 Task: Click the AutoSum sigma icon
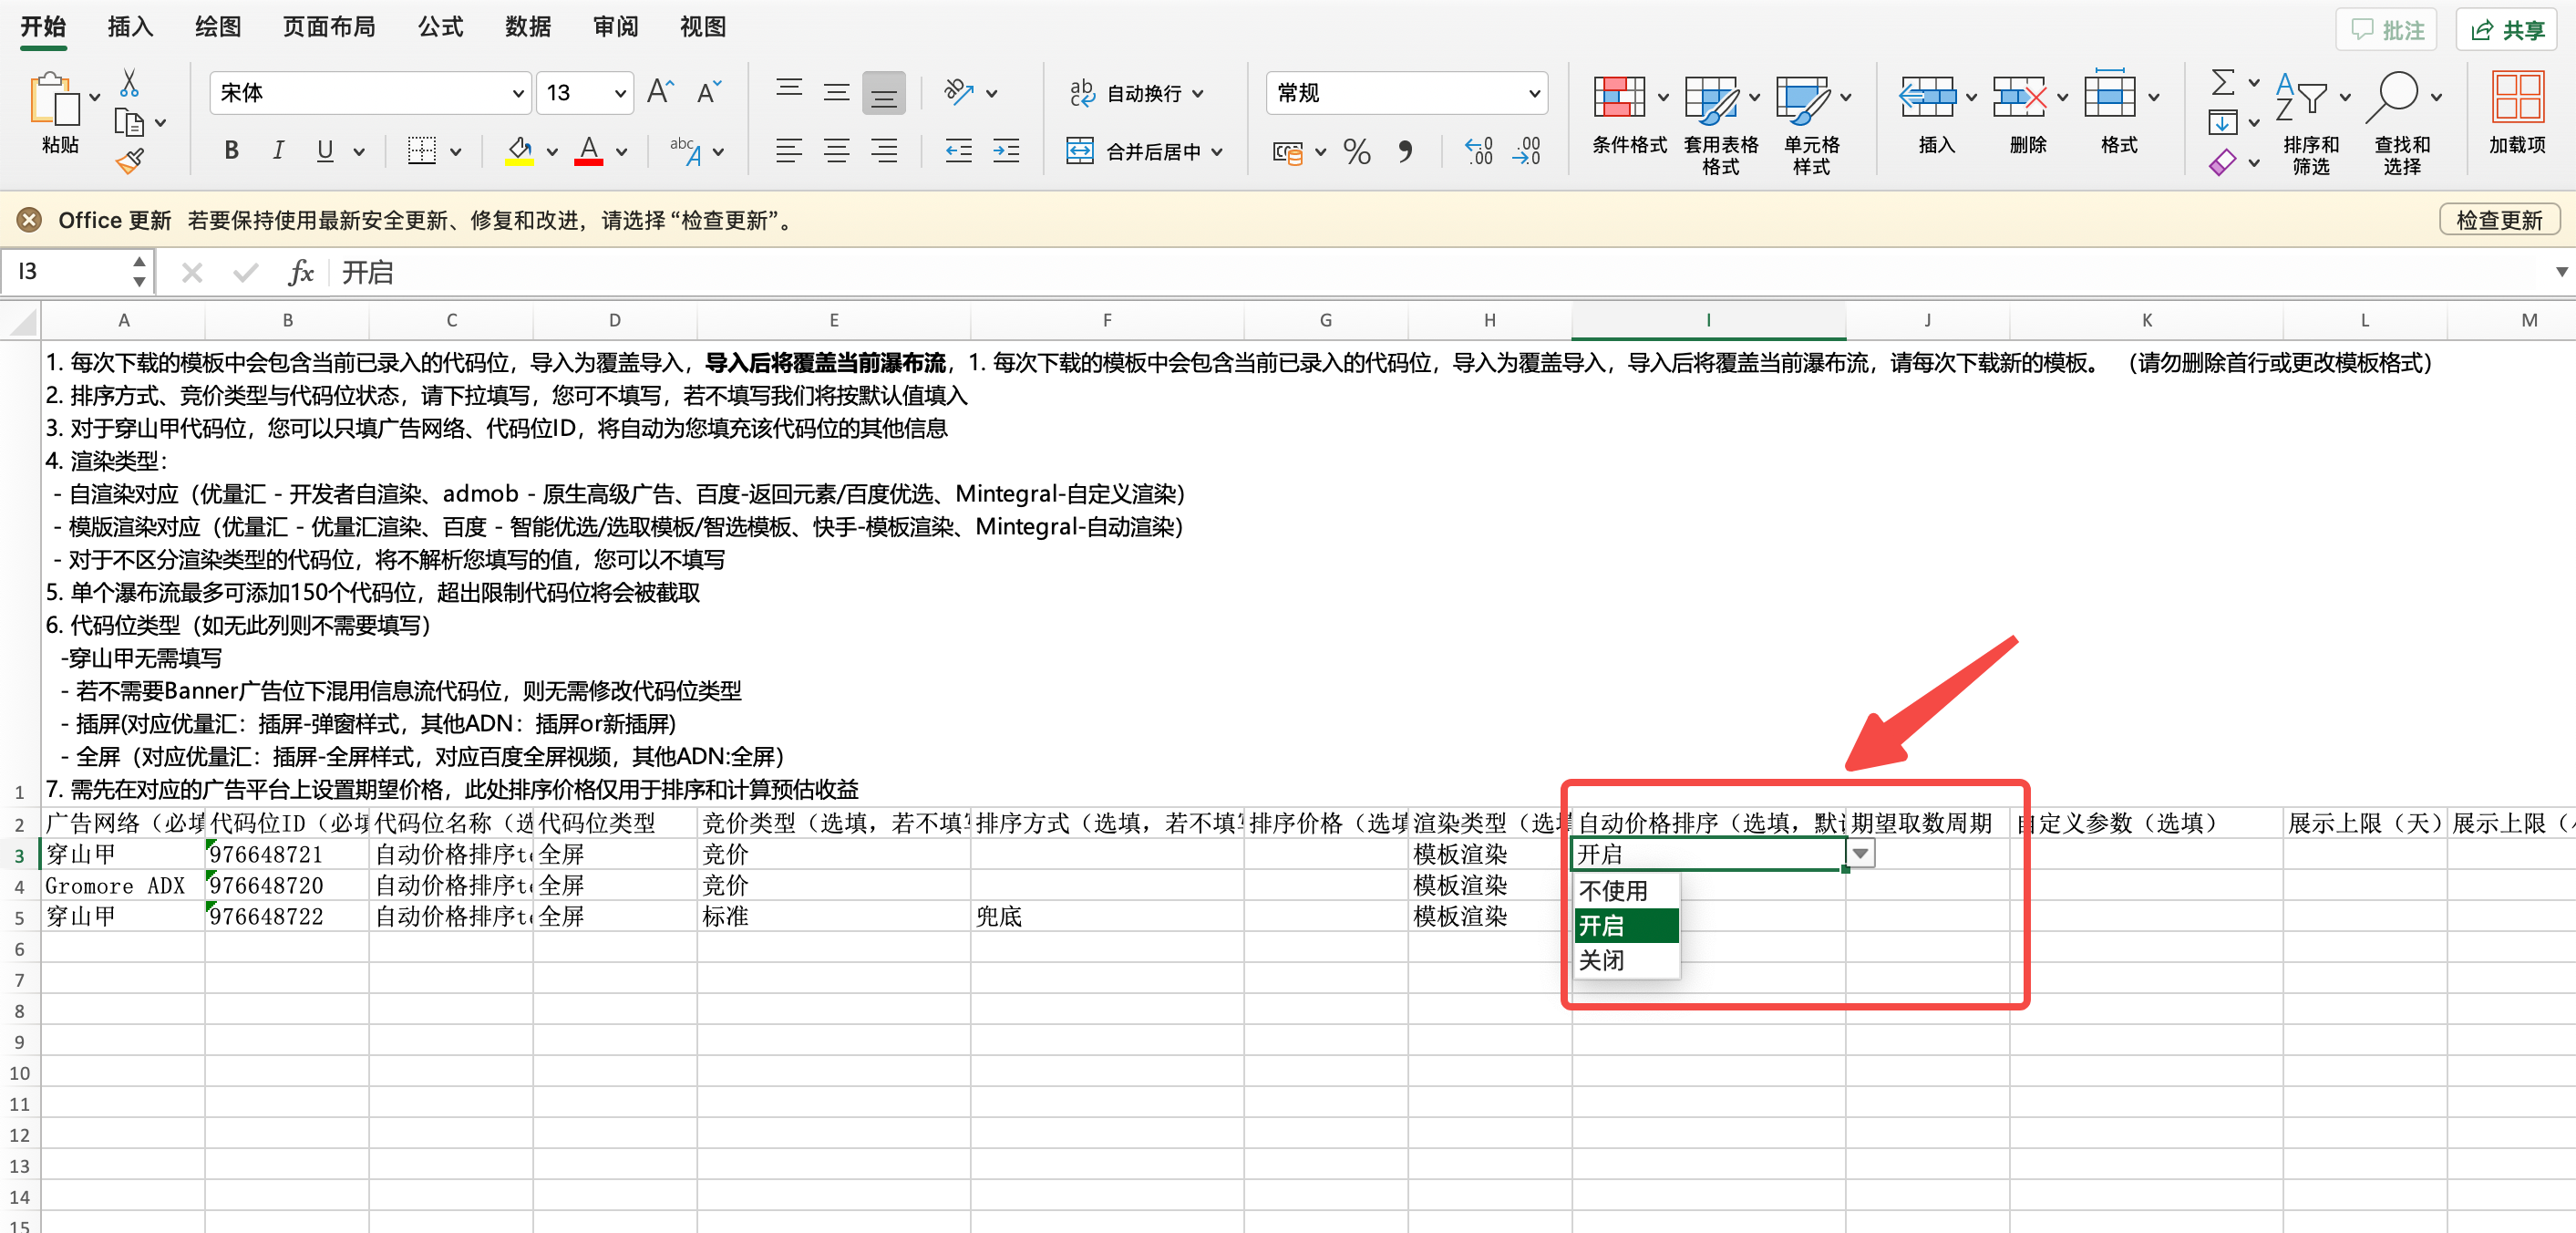[x=2222, y=82]
